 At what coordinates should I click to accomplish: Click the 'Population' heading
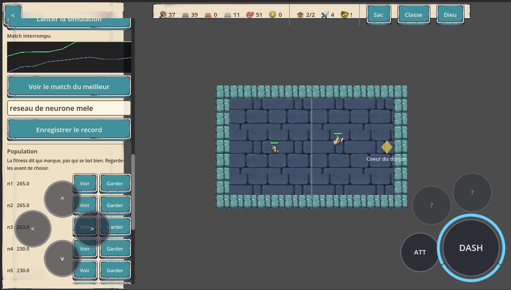point(22,151)
